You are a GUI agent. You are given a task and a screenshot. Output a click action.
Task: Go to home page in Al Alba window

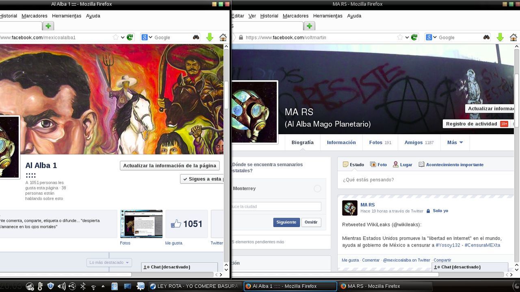pos(223,37)
